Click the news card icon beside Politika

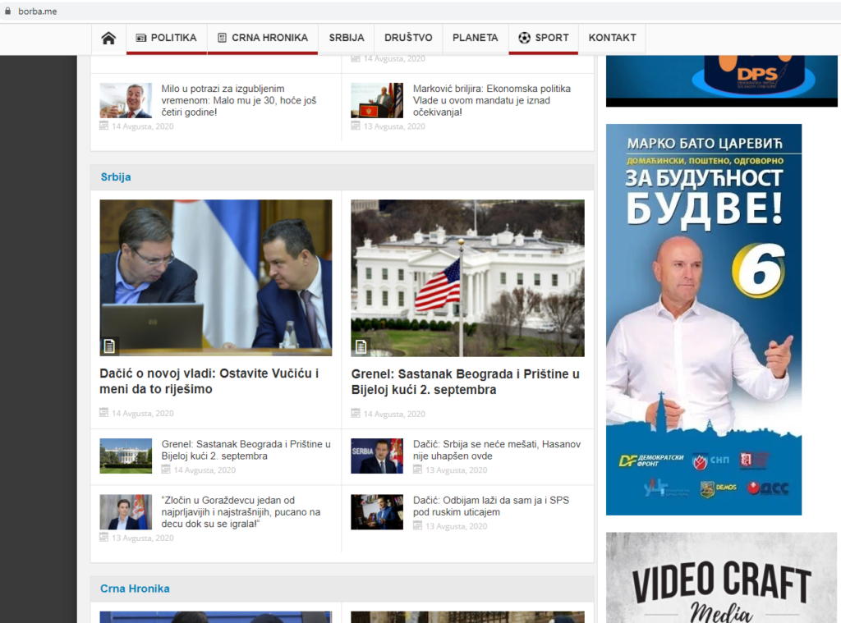[x=141, y=38]
